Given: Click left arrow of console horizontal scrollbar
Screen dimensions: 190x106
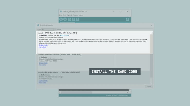Looking at the screenshot, I should pyautogui.click(x=60, y=92).
